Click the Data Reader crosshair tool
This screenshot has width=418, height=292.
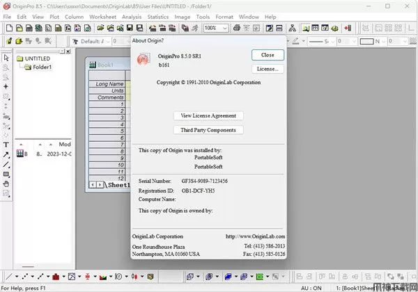coord(6,86)
